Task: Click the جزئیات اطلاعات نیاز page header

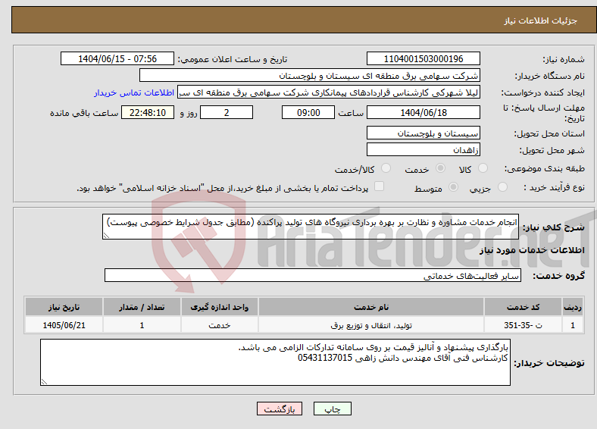Action: coord(540,20)
